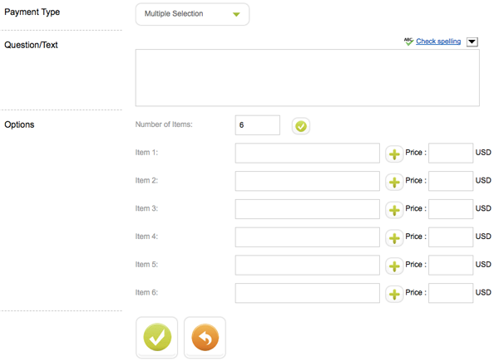The height and width of the screenshot is (361, 499).
Task: Click the green plus icon beside Item 3
Action: [x=394, y=210]
